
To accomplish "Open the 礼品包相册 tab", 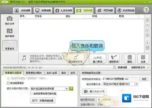I will 63,10.
